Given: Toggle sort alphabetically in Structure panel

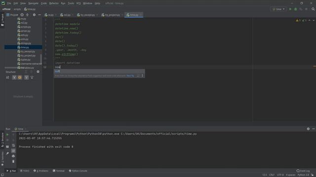Looking at the screenshot, I should (7, 77).
